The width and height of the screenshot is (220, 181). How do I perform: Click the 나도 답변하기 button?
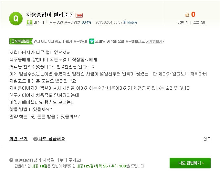pos(190,163)
